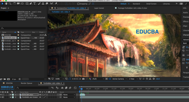Expand the Forbidd...eo 4.mov layer properties

click(10, 97)
